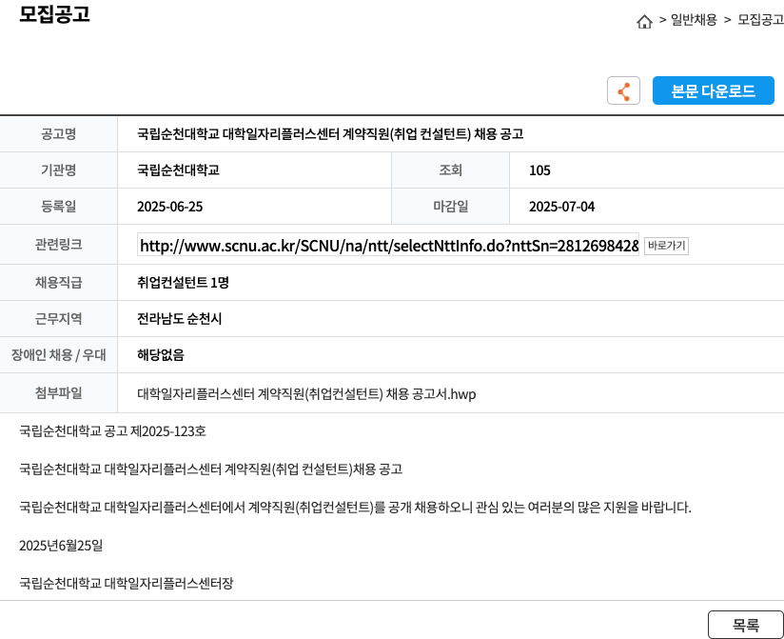Select the 모집공고 page heading
Viewport: 784px width, 639px height.
click(x=54, y=14)
